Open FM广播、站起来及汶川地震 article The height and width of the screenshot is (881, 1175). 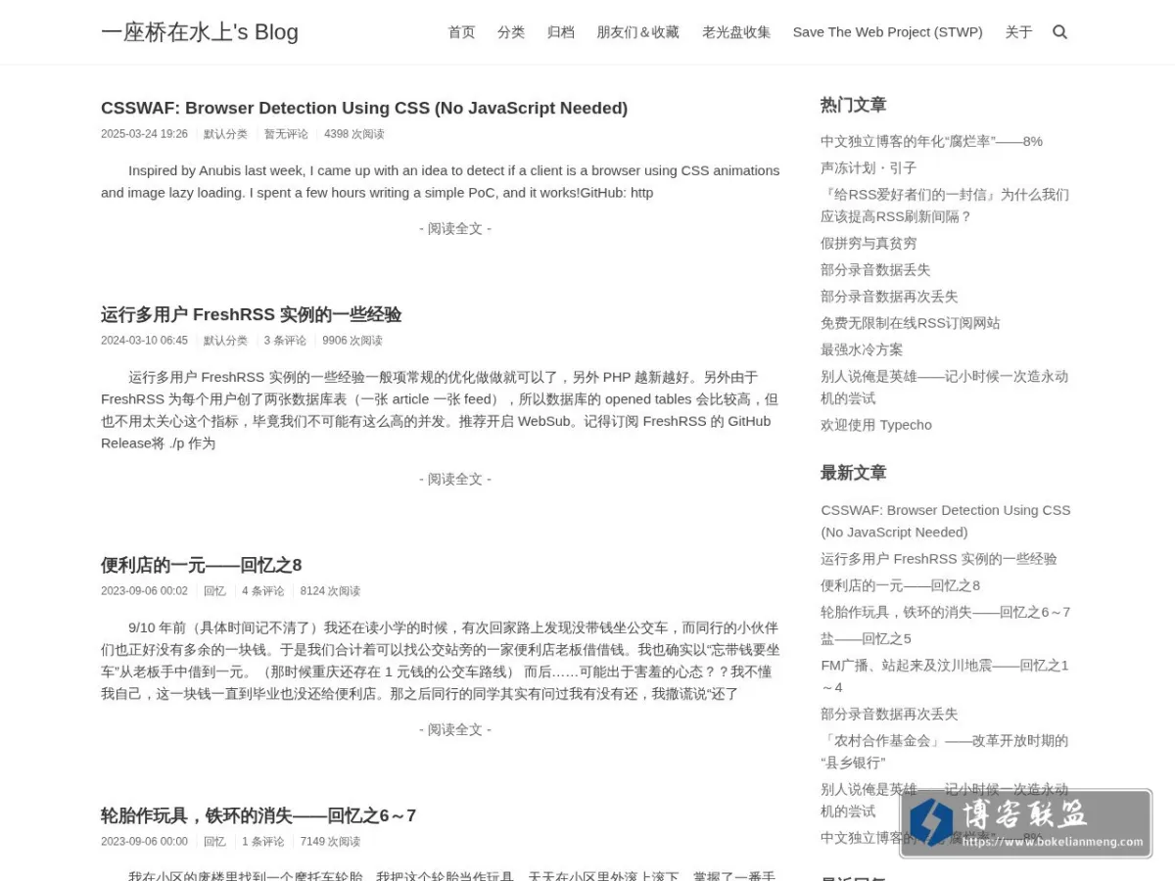tap(945, 675)
